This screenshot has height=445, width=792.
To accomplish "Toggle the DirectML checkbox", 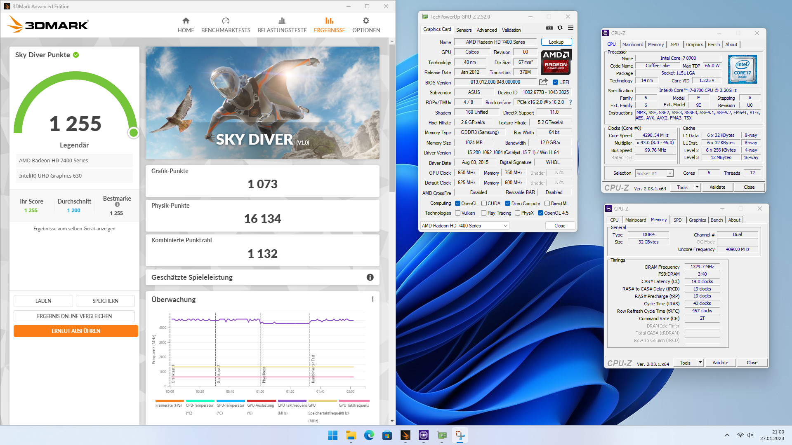I will pyautogui.click(x=547, y=204).
